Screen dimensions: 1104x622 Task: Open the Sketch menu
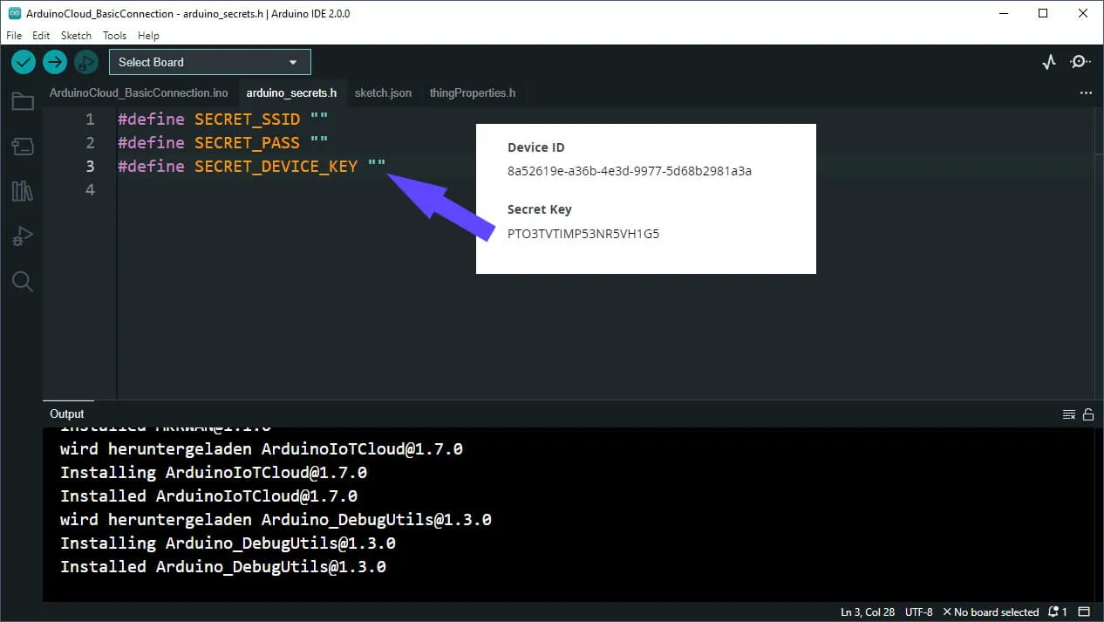pyautogui.click(x=76, y=36)
